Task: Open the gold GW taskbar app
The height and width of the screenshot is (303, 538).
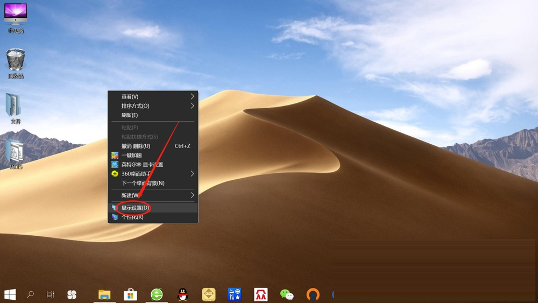Action: click(209, 294)
